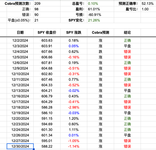This screenshot has height=150, width=156.
Task: Click the SPY变化 value 21.26%
Action: (x=94, y=20)
